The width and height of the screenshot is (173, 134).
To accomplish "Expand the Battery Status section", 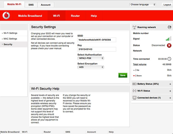I will click(x=170, y=84).
